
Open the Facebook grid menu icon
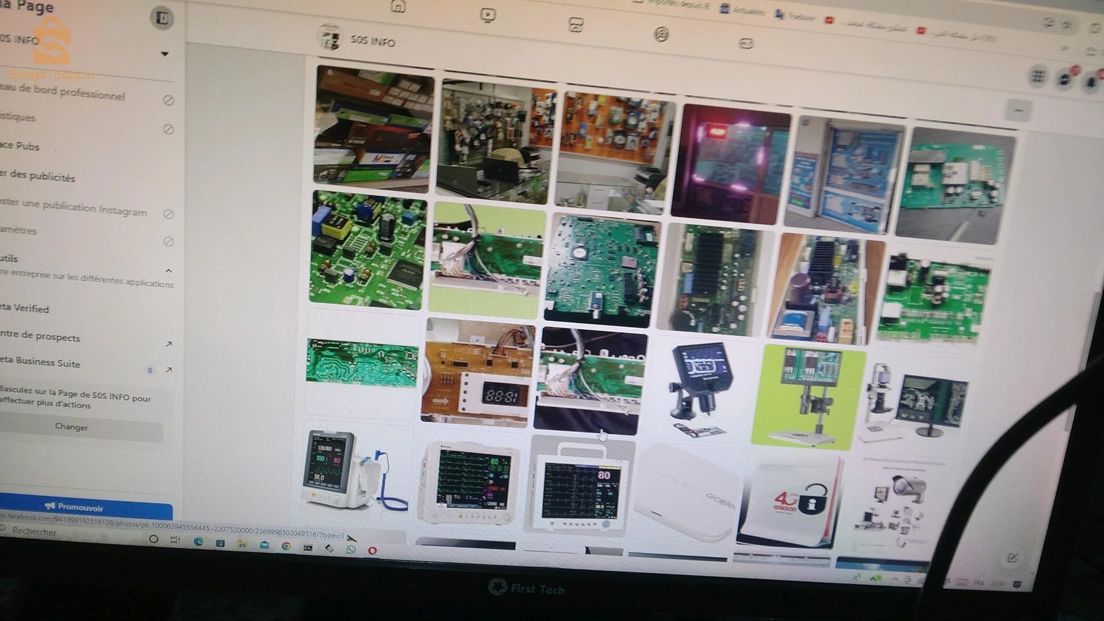pyautogui.click(x=1038, y=75)
